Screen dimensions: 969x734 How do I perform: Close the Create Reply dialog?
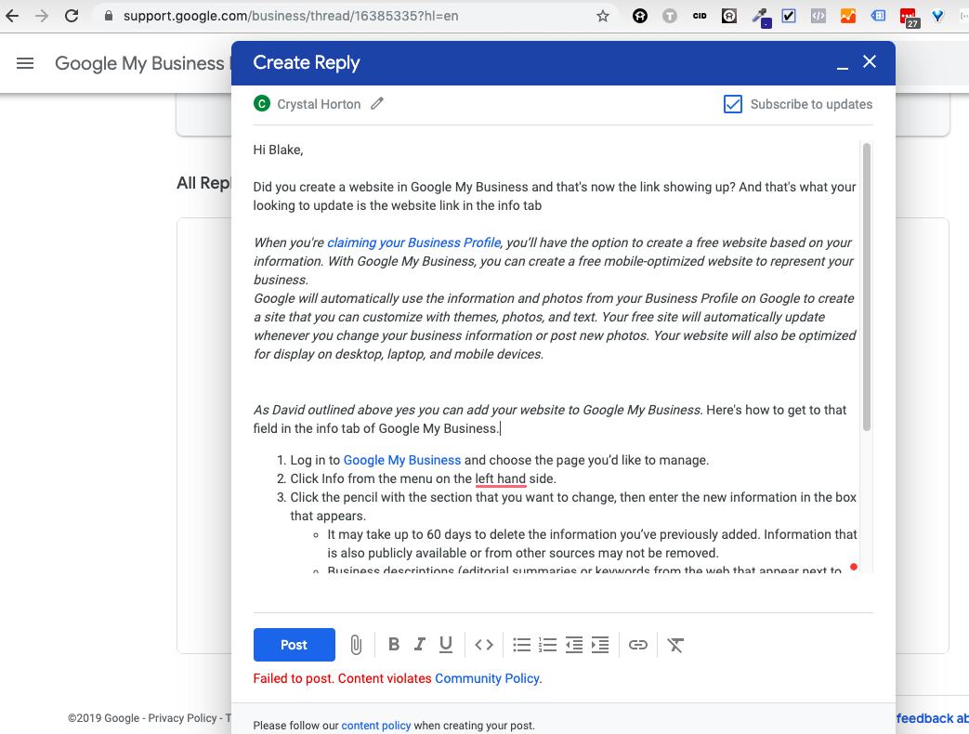[870, 61]
